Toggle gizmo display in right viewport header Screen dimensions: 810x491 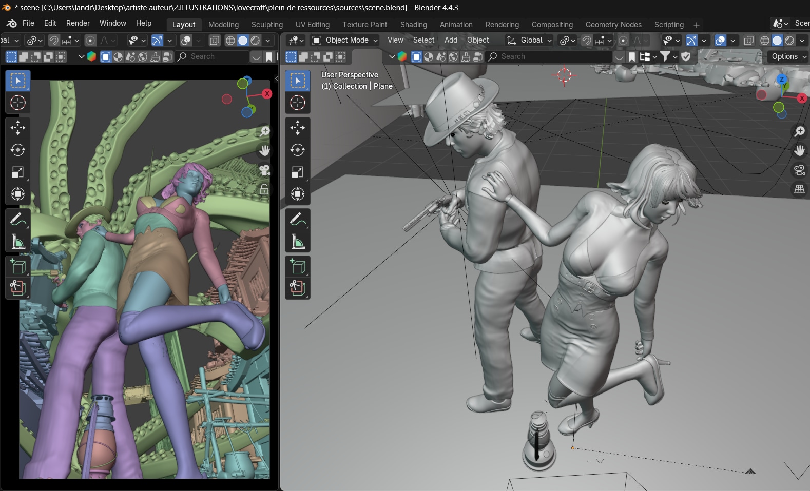[691, 40]
